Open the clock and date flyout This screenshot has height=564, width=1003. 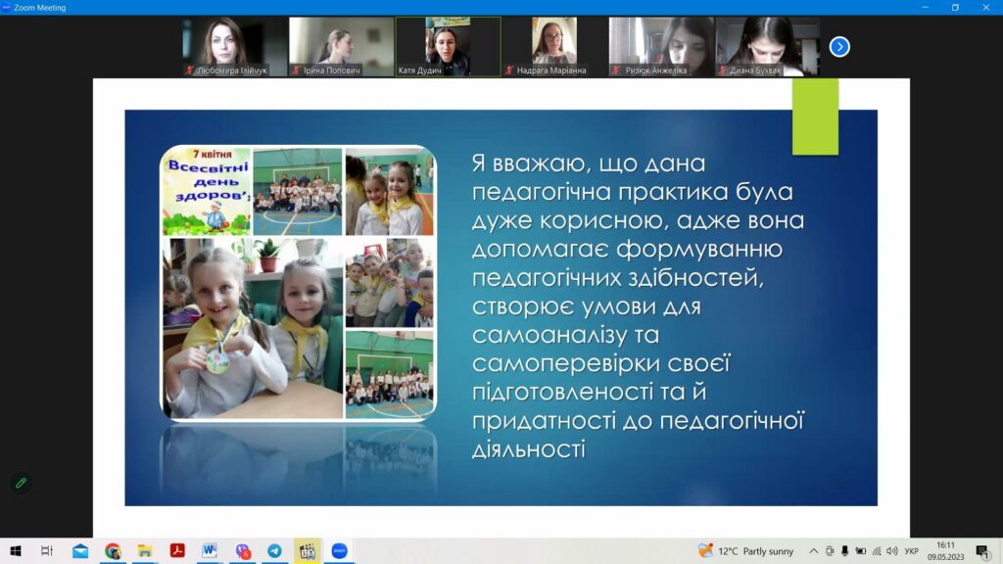[x=945, y=550]
